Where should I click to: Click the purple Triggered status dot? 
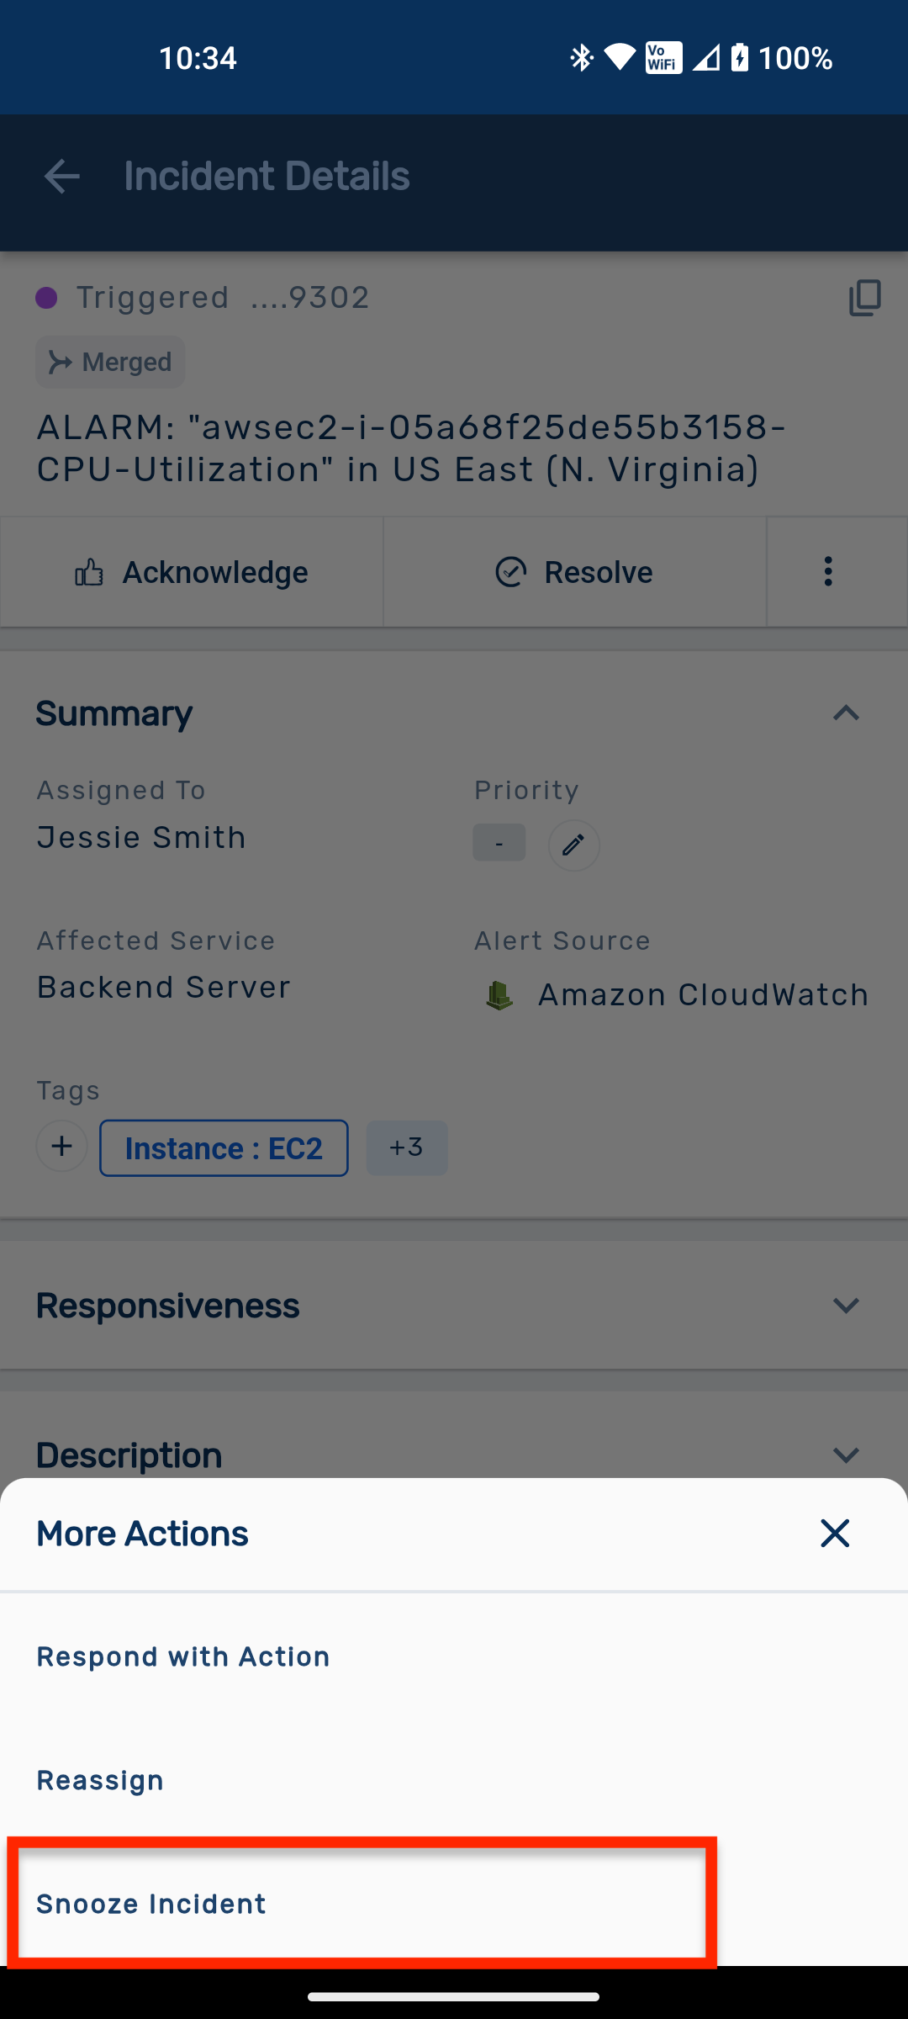pos(46,298)
